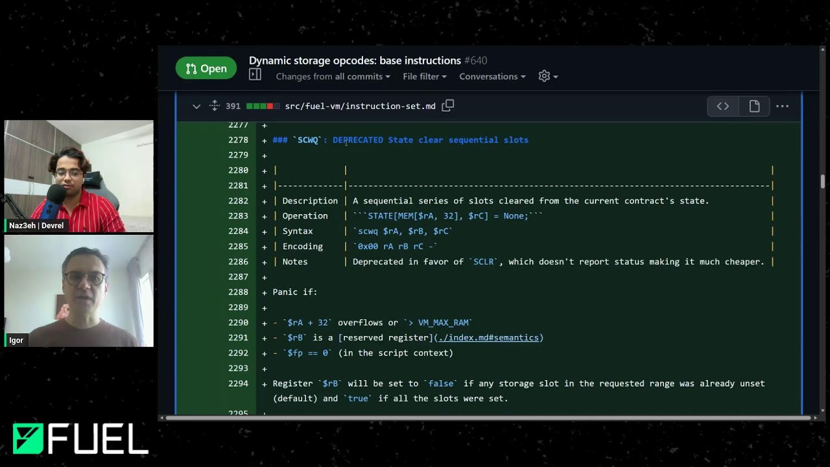Click the 'scwq $rA, $rB, $rC' syntax text
Screen dimensions: 830x467
tap(403, 232)
